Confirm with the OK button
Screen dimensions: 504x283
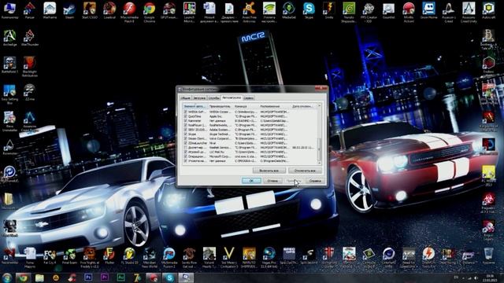[251, 181]
